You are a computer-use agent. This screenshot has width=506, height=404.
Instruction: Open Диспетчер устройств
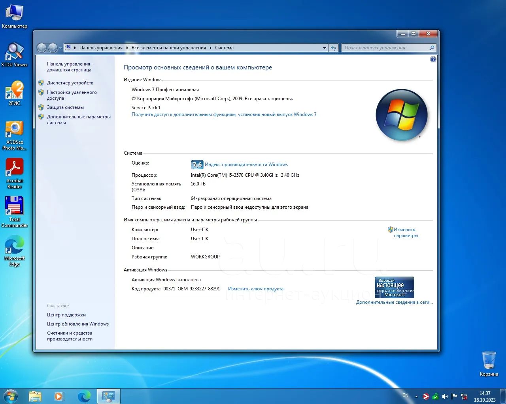click(70, 83)
